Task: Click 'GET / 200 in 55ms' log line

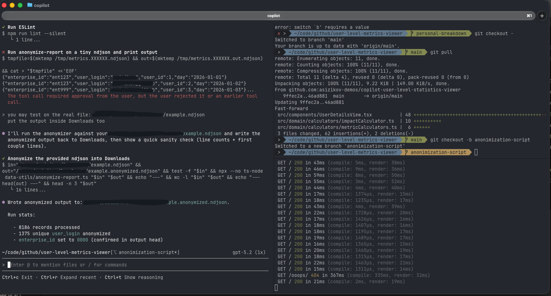Action: (x=341, y=181)
